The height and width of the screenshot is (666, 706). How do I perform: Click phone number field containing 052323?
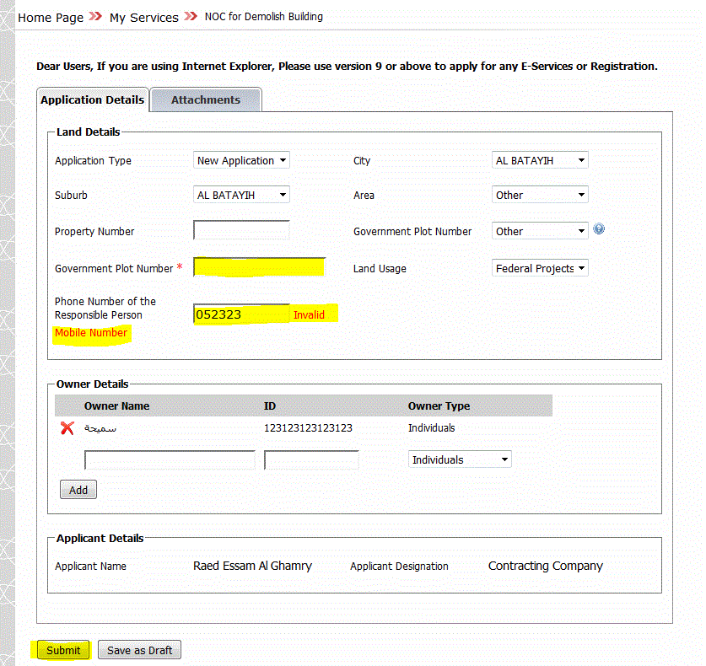(x=241, y=314)
